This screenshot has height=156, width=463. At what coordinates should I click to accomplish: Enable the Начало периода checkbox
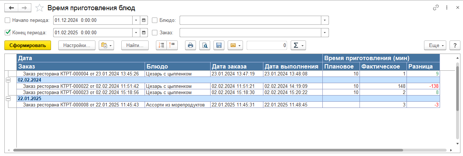click(8, 20)
